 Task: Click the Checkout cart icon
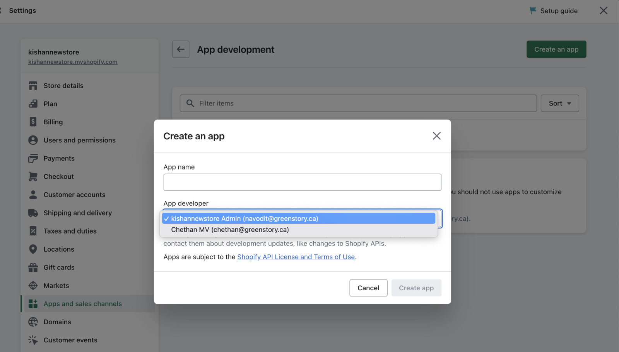tap(33, 176)
